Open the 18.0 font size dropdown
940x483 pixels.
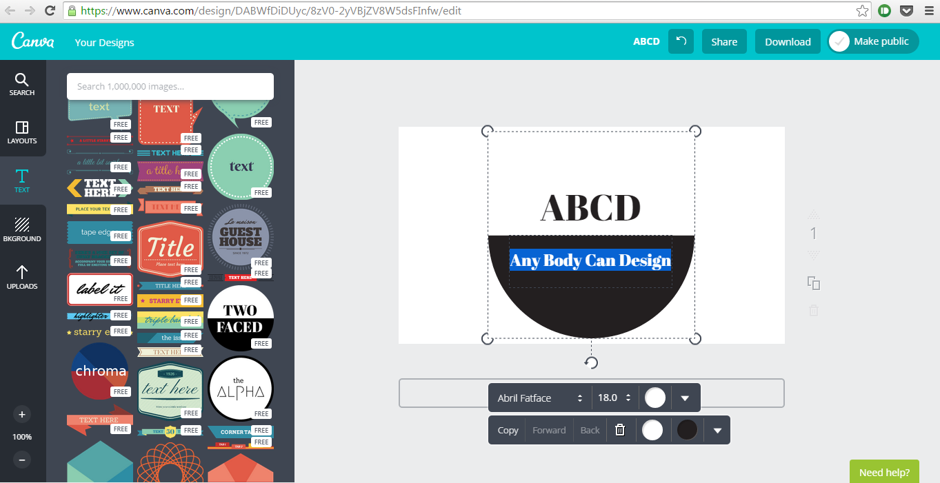614,398
